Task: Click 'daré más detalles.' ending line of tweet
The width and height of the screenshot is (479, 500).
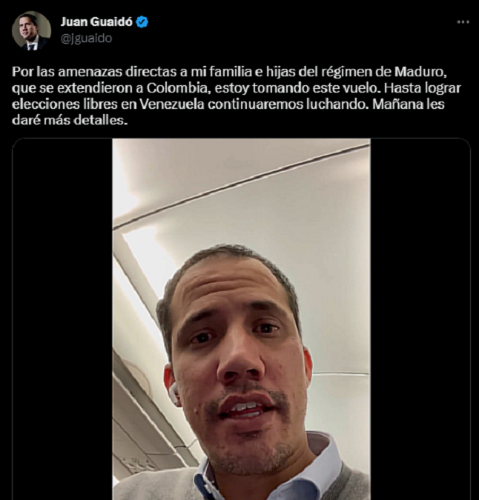Action: [70, 121]
